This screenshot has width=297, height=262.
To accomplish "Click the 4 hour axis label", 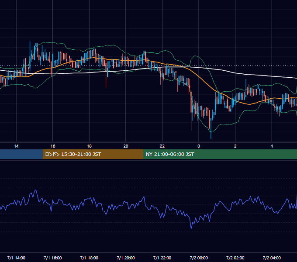I will tap(272, 146).
